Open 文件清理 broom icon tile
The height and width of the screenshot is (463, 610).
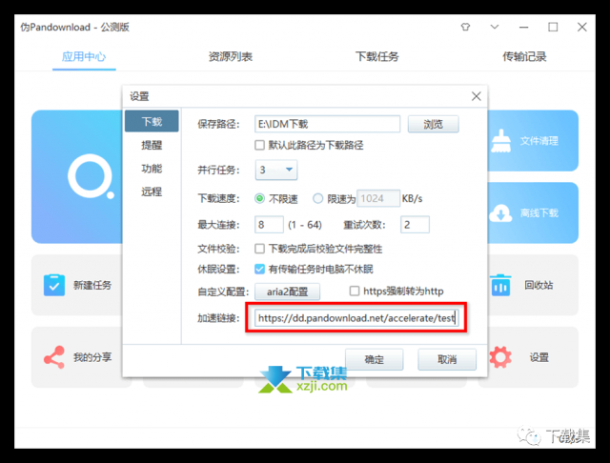500,141
